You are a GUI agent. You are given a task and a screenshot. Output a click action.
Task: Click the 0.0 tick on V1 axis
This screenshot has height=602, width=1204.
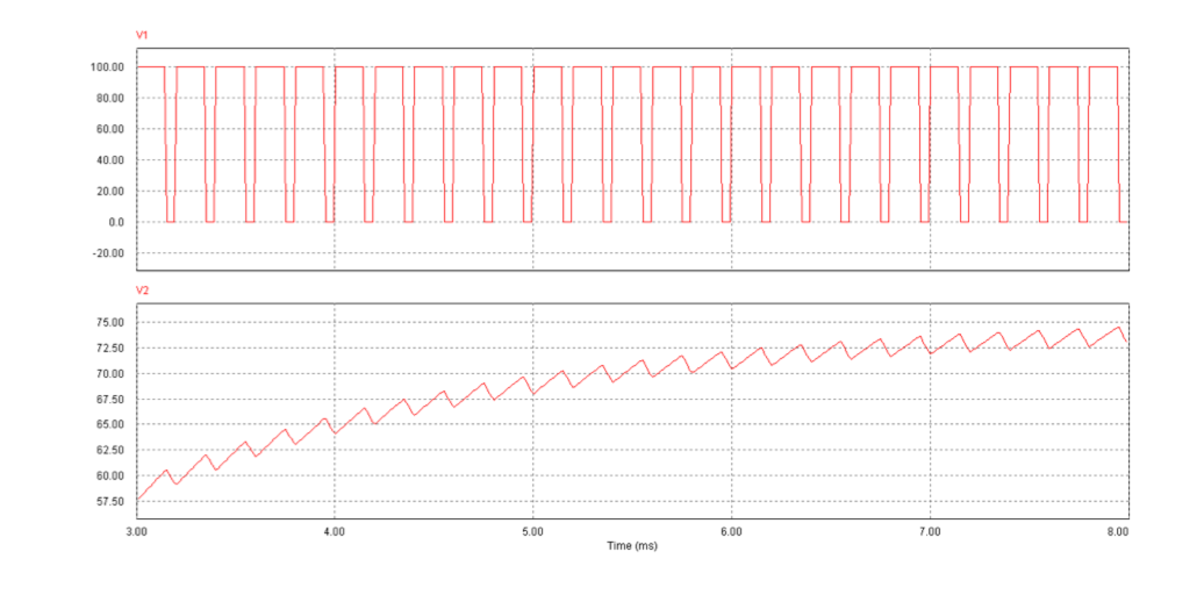tap(116, 223)
